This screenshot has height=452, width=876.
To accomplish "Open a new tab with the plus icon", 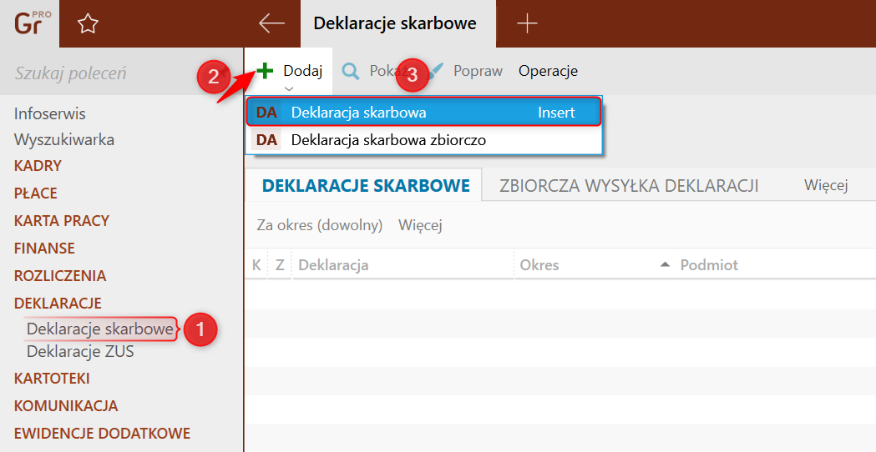I will [527, 23].
